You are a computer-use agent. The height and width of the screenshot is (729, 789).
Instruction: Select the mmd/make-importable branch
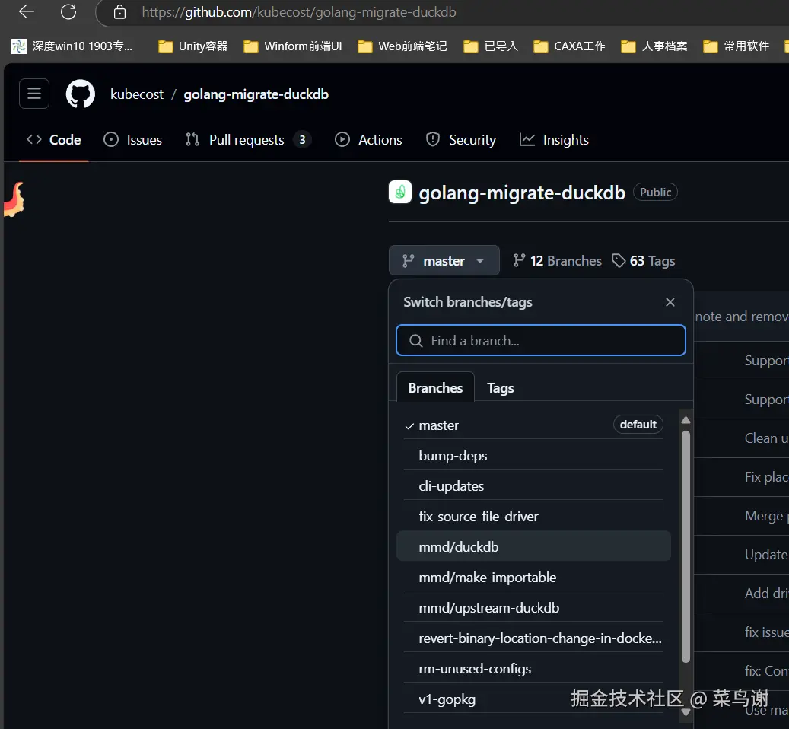[533, 577]
